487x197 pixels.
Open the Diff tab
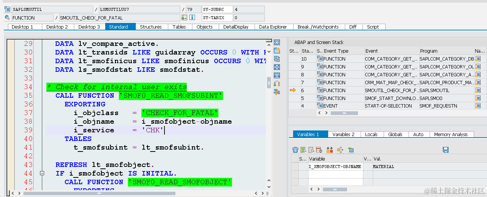353,27
